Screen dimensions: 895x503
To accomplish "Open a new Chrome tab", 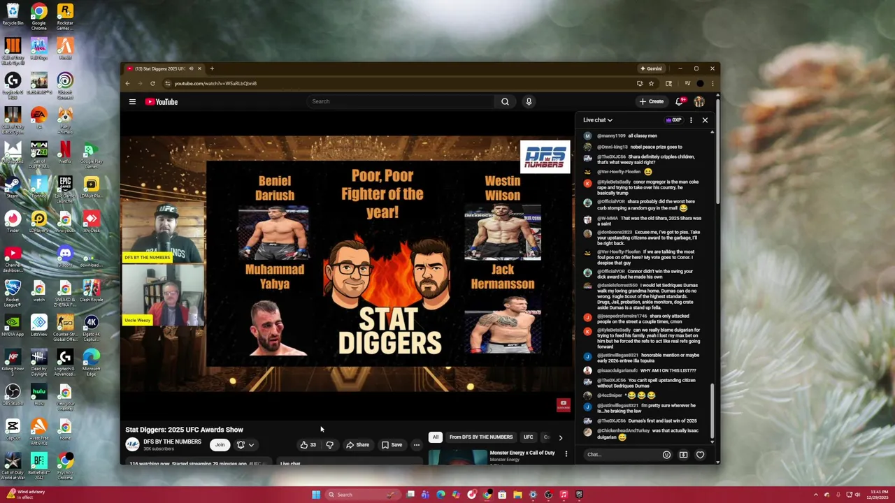I will 212,68.
